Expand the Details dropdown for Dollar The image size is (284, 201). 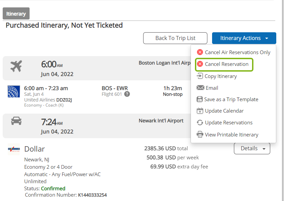(x=252, y=149)
